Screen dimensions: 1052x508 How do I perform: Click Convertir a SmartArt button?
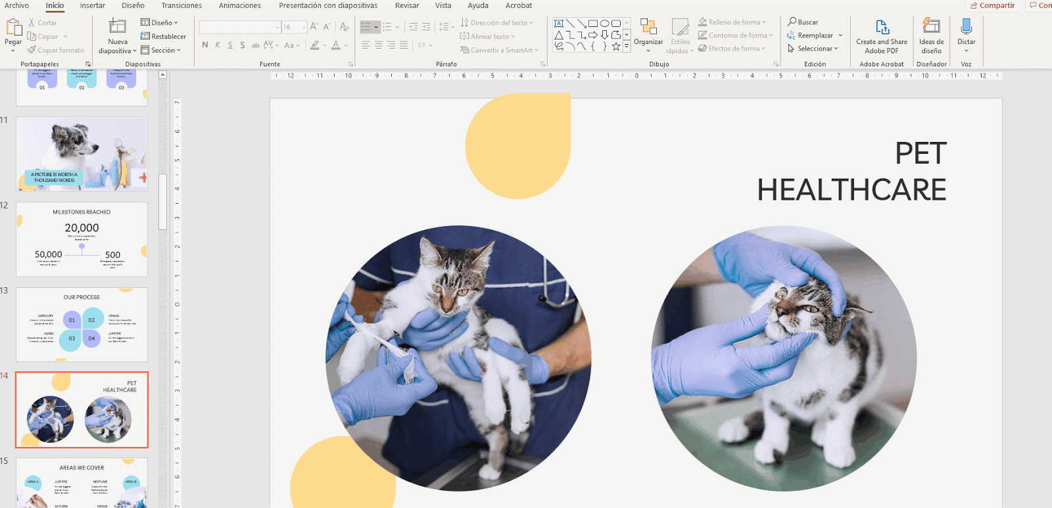coord(499,50)
